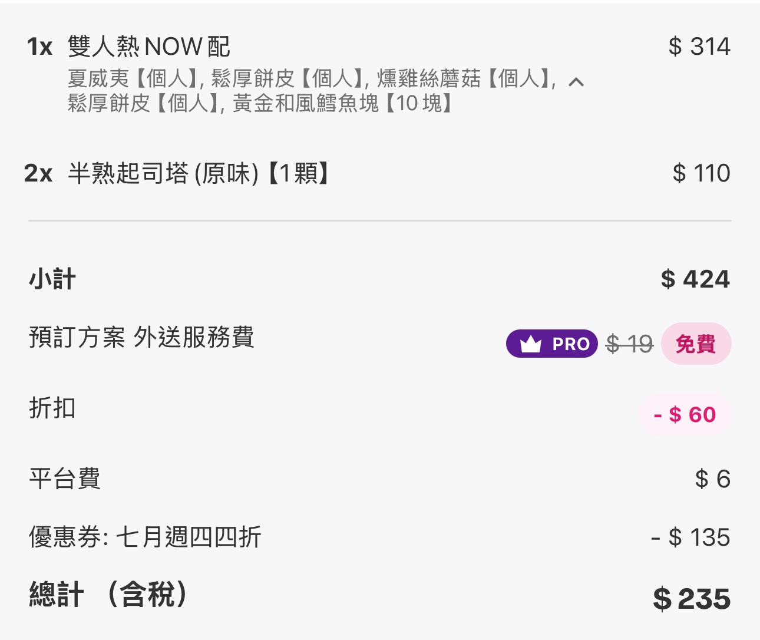This screenshot has width=760, height=640.
Task: Collapse the 雙人熱NOW配 options chevron
Action: [x=576, y=82]
